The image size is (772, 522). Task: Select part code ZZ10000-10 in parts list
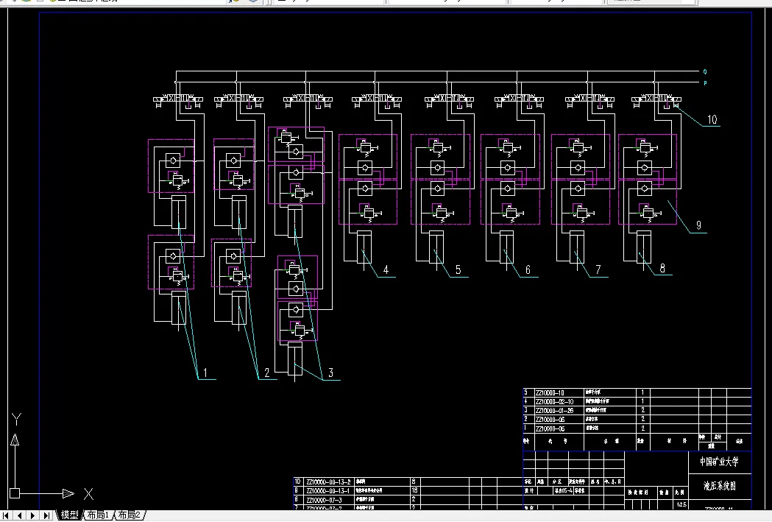pos(550,393)
